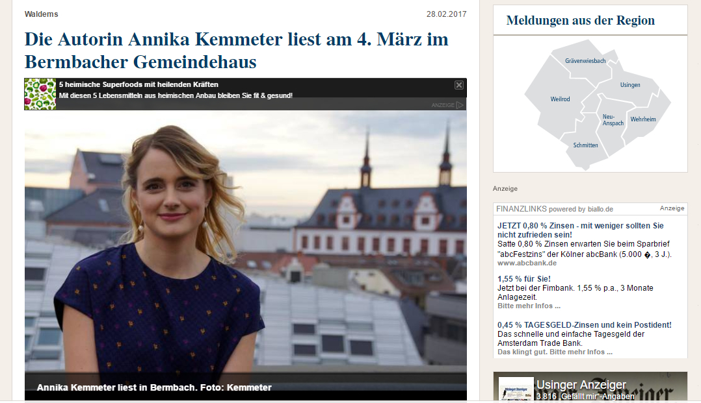
Task: Click the article headline about Annika Kemmeter
Action: (x=236, y=51)
